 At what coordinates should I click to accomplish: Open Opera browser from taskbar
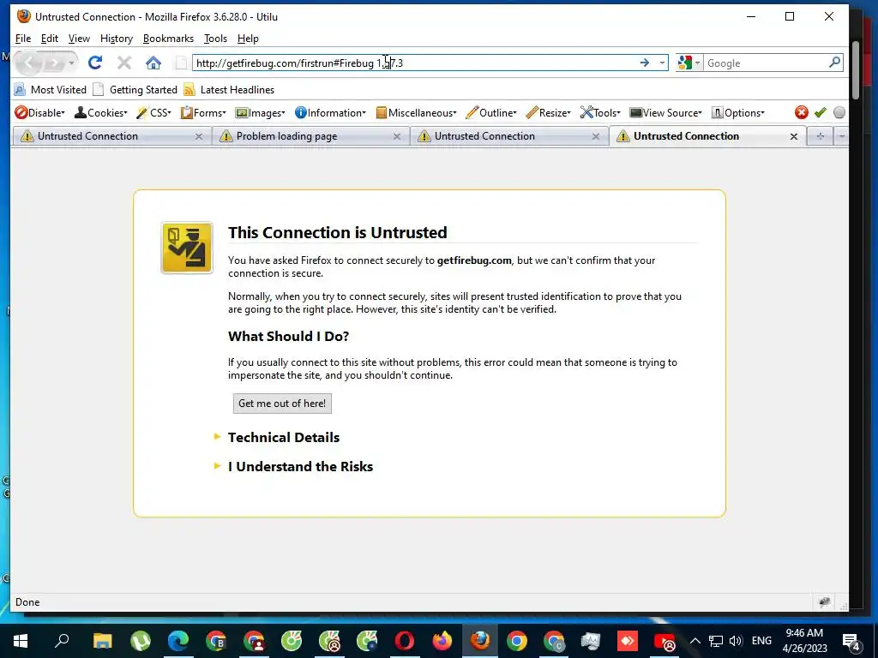(x=405, y=641)
